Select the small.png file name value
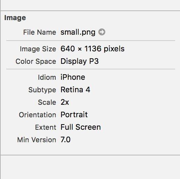 pyautogui.click(x=78, y=32)
